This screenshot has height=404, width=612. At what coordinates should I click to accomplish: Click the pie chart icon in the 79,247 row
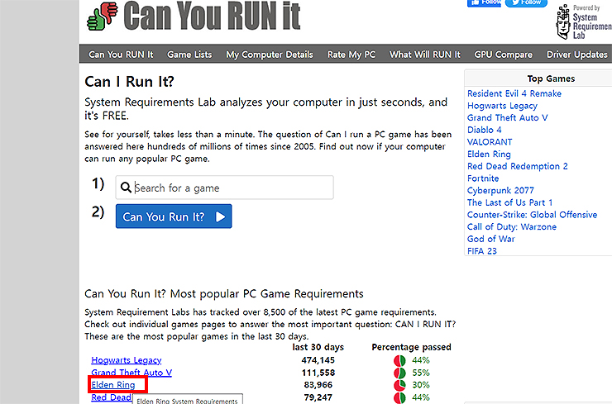coord(399,397)
